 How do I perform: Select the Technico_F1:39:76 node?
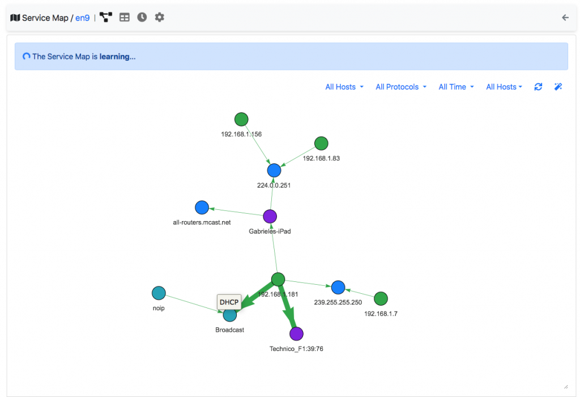(296, 333)
